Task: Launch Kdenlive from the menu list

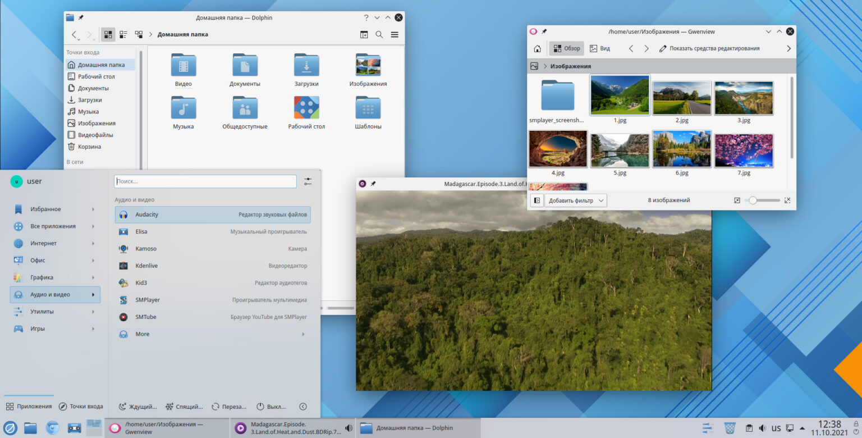Action: point(213,266)
